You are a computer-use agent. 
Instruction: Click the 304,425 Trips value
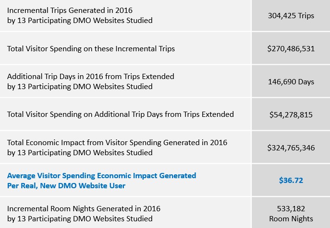coord(291,15)
